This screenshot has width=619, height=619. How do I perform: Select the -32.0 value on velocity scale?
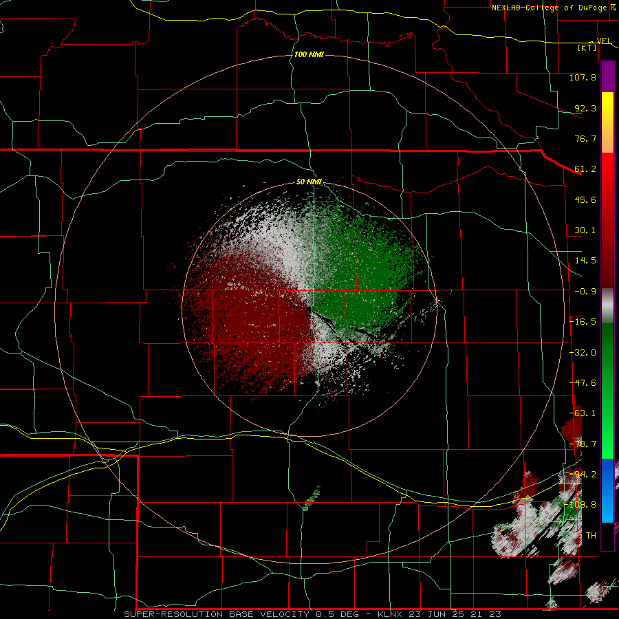tap(583, 353)
